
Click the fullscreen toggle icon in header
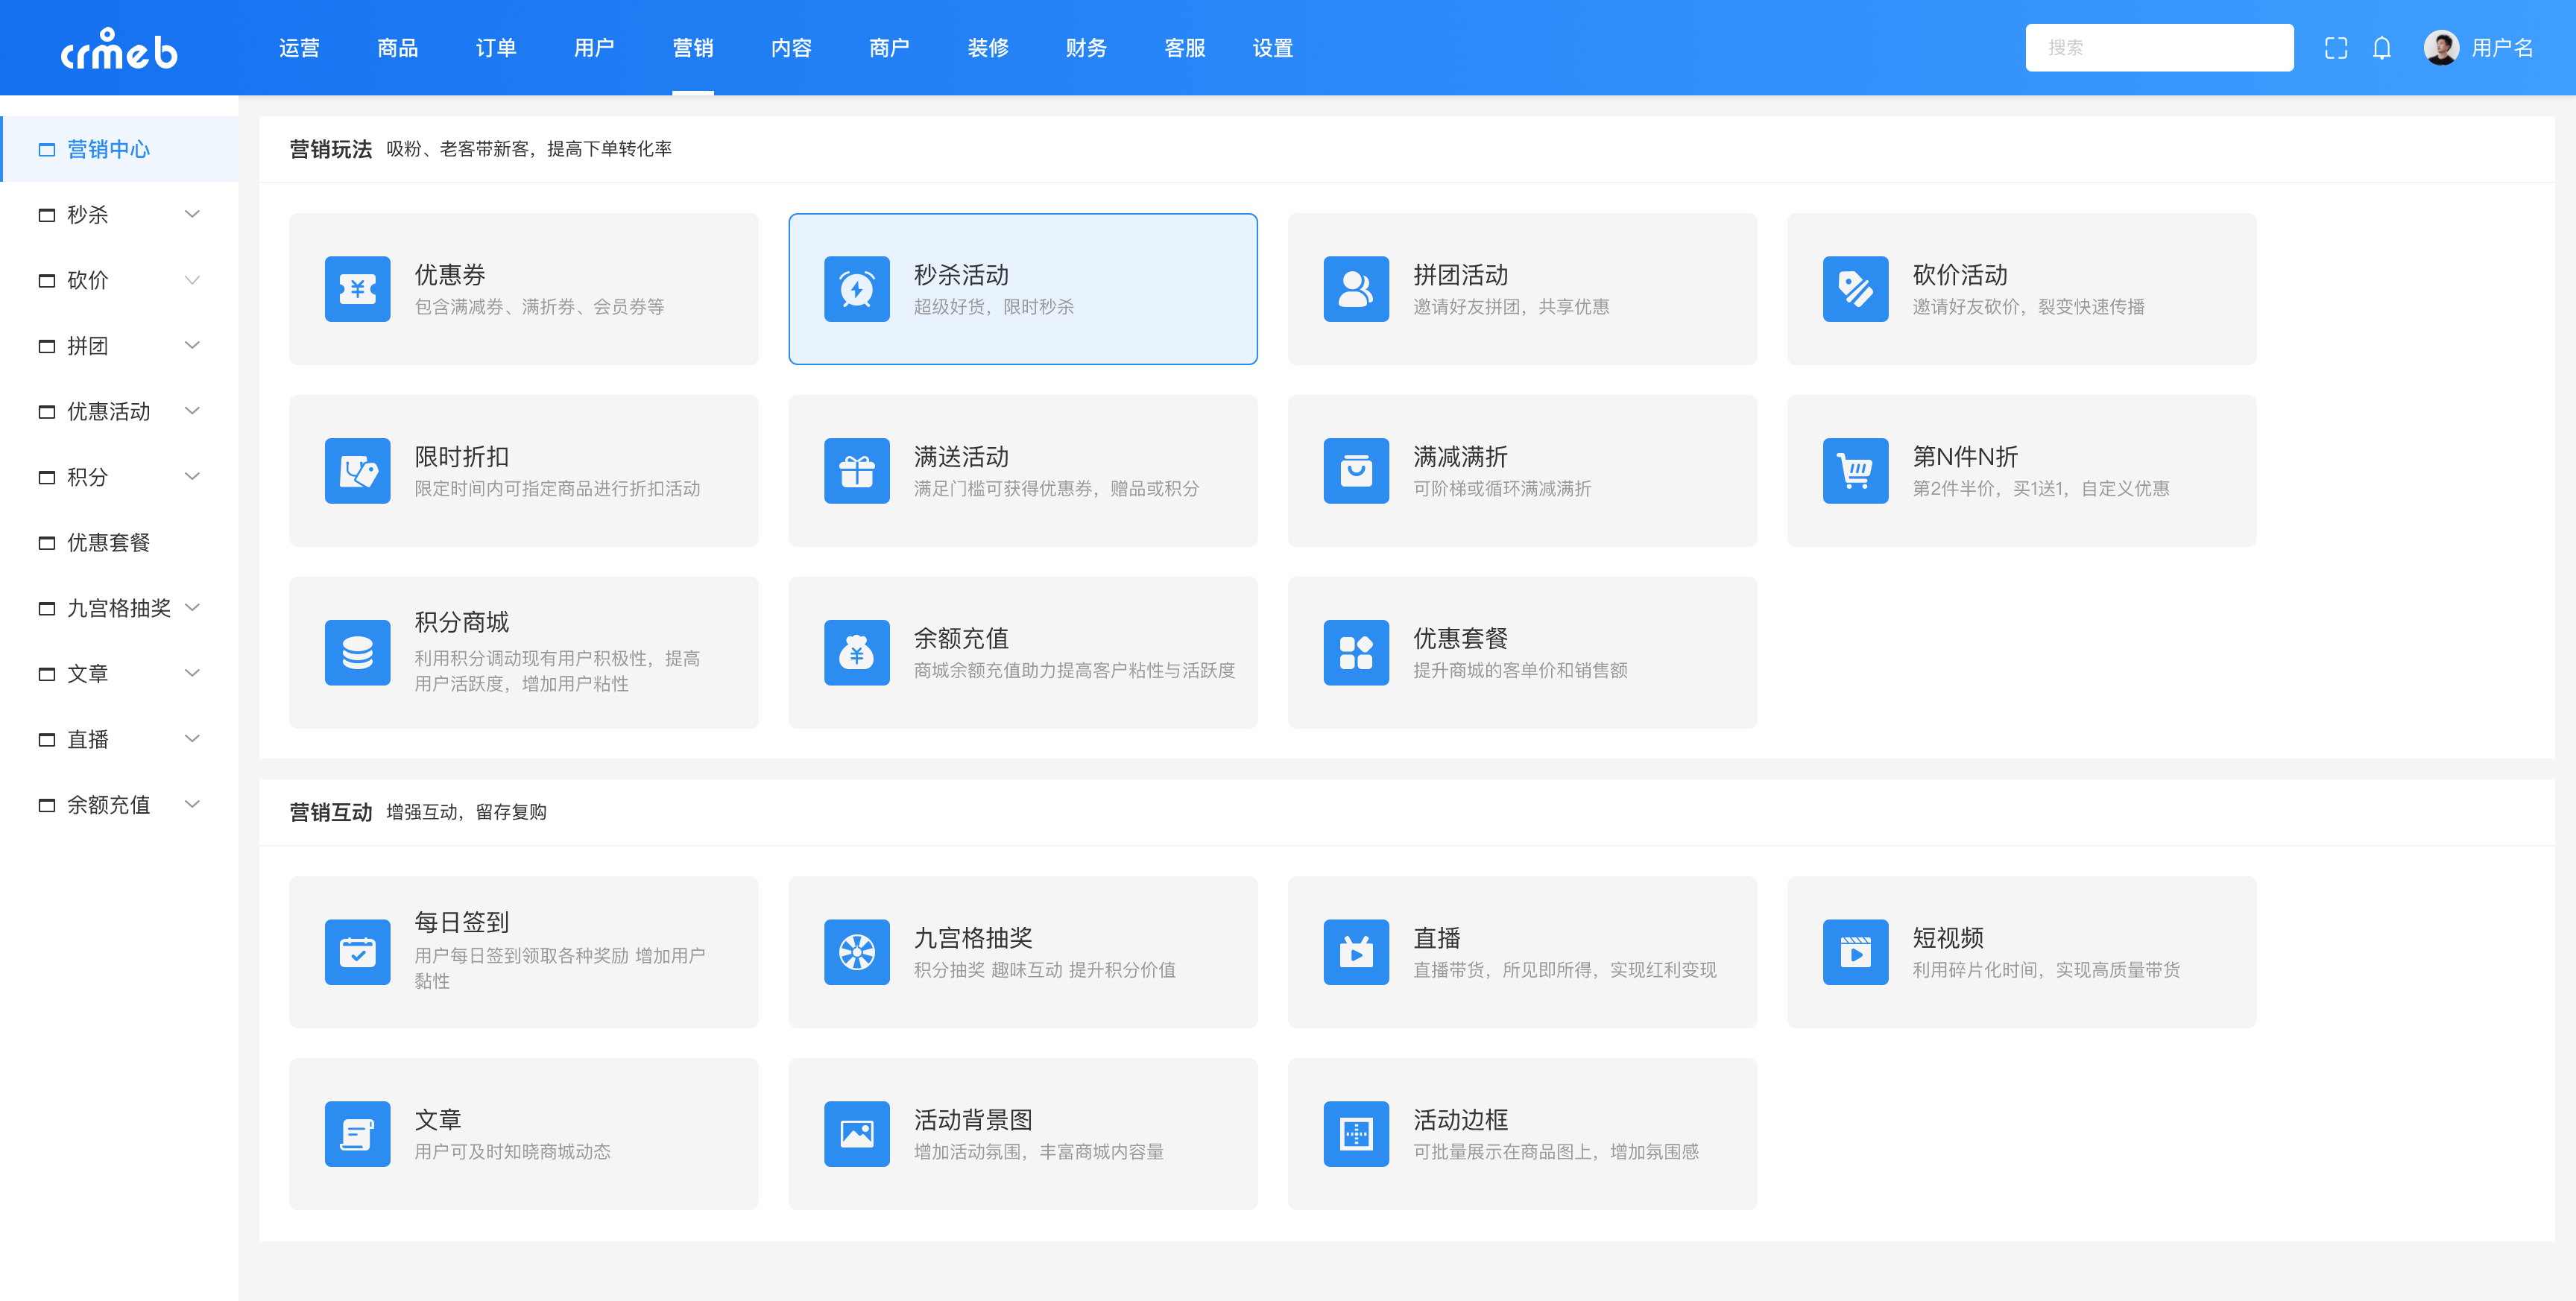pos(2335,48)
